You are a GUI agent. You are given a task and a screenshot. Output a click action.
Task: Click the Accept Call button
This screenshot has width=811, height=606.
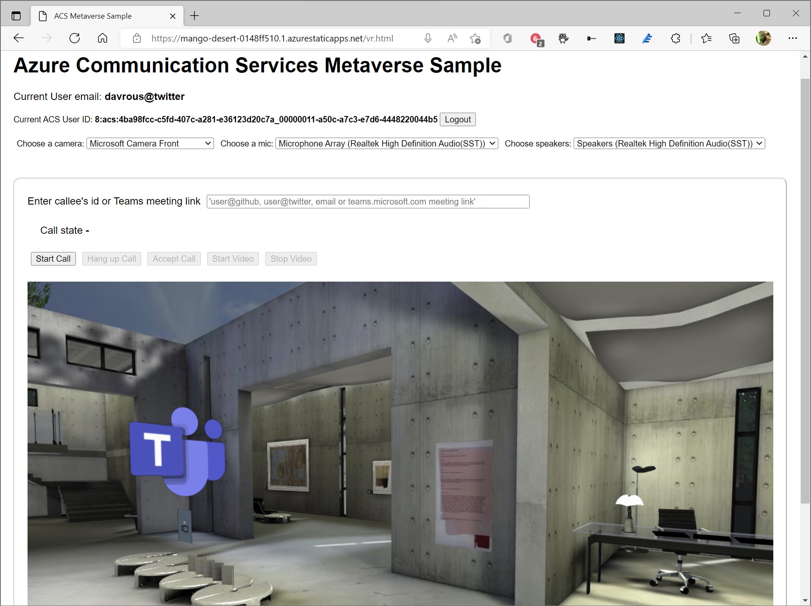tap(174, 259)
